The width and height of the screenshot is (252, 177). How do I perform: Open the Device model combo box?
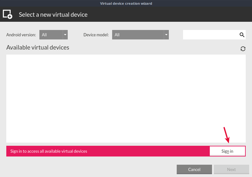[x=138, y=35]
